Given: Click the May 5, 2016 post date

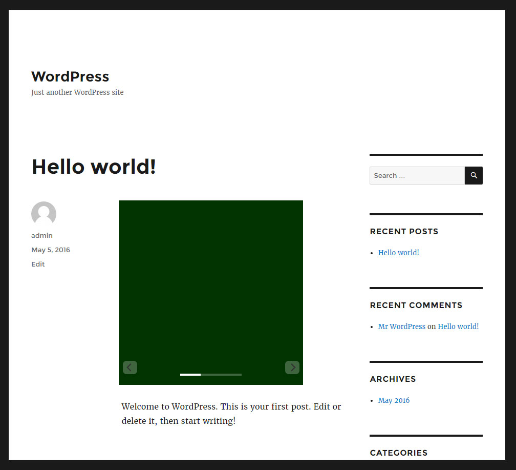Looking at the screenshot, I should point(51,250).
